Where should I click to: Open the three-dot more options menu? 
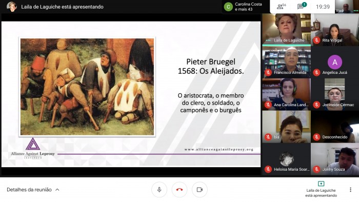click(350, 190)
